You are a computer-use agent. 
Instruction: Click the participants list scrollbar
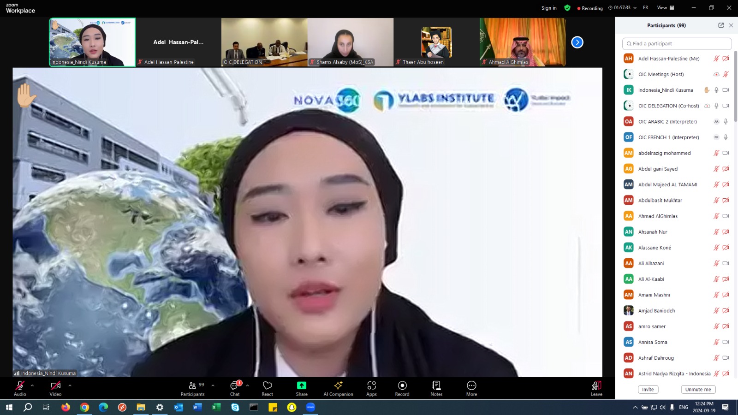click(x=735, y=88)
